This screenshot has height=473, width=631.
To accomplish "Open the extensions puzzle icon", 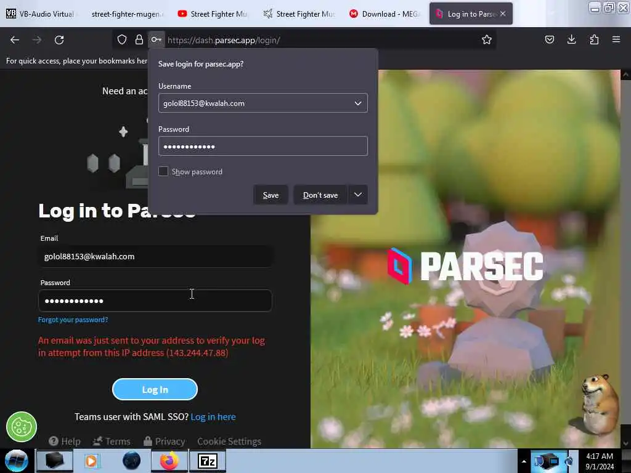I will (594, 39).
